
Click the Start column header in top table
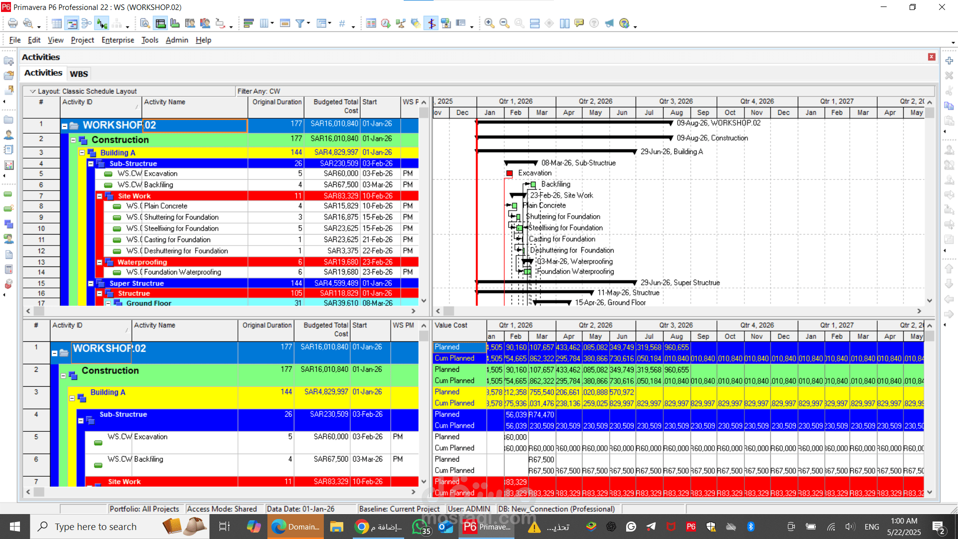[x=380, y=107]
